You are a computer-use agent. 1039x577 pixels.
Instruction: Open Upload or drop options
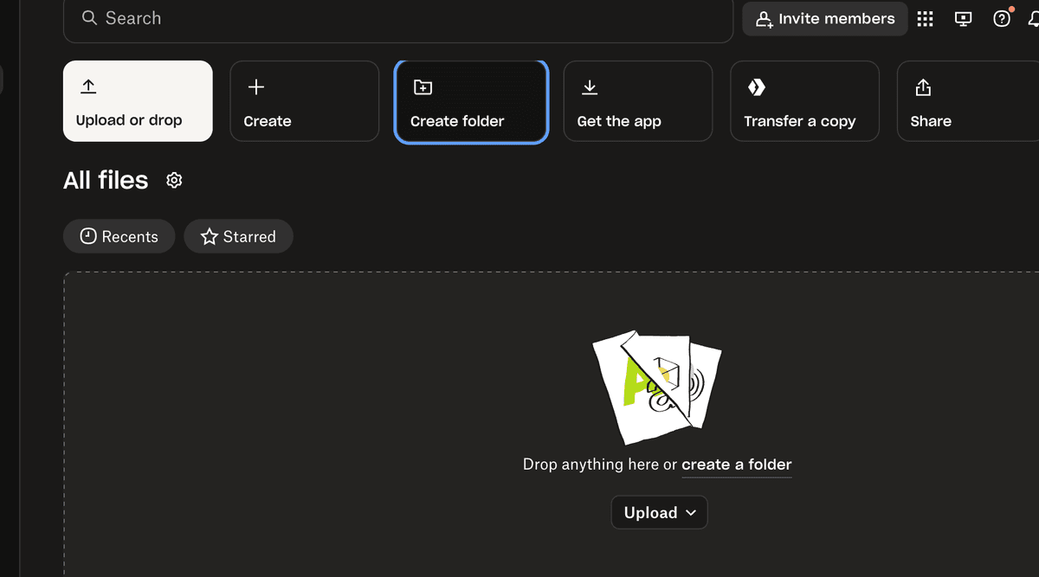click(x=137, y=101)
